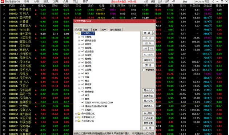This screenshot has width=229, height=135.
Task: Expand the 交易型 node
Action: [x=79, y=70]
